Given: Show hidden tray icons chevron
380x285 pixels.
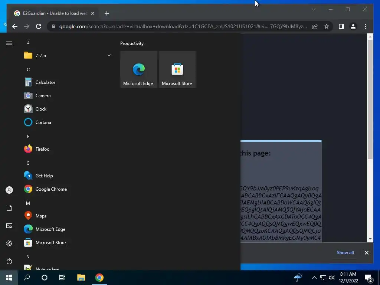Looking at the screenshot, I should 314,278.
